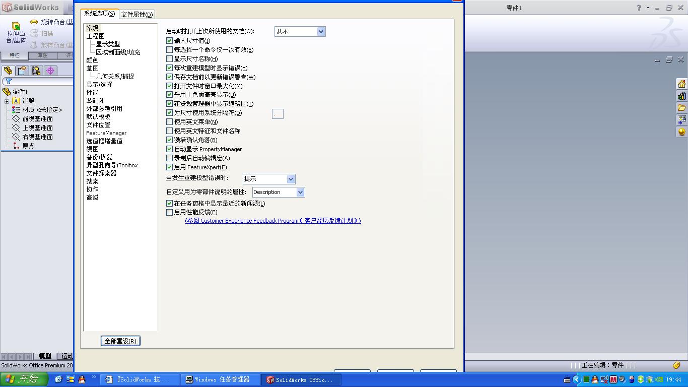This screenshot has width=688, height=387.
Task: Toggle the 输入尺寸值 checkbox
Action: pos(169,41)
